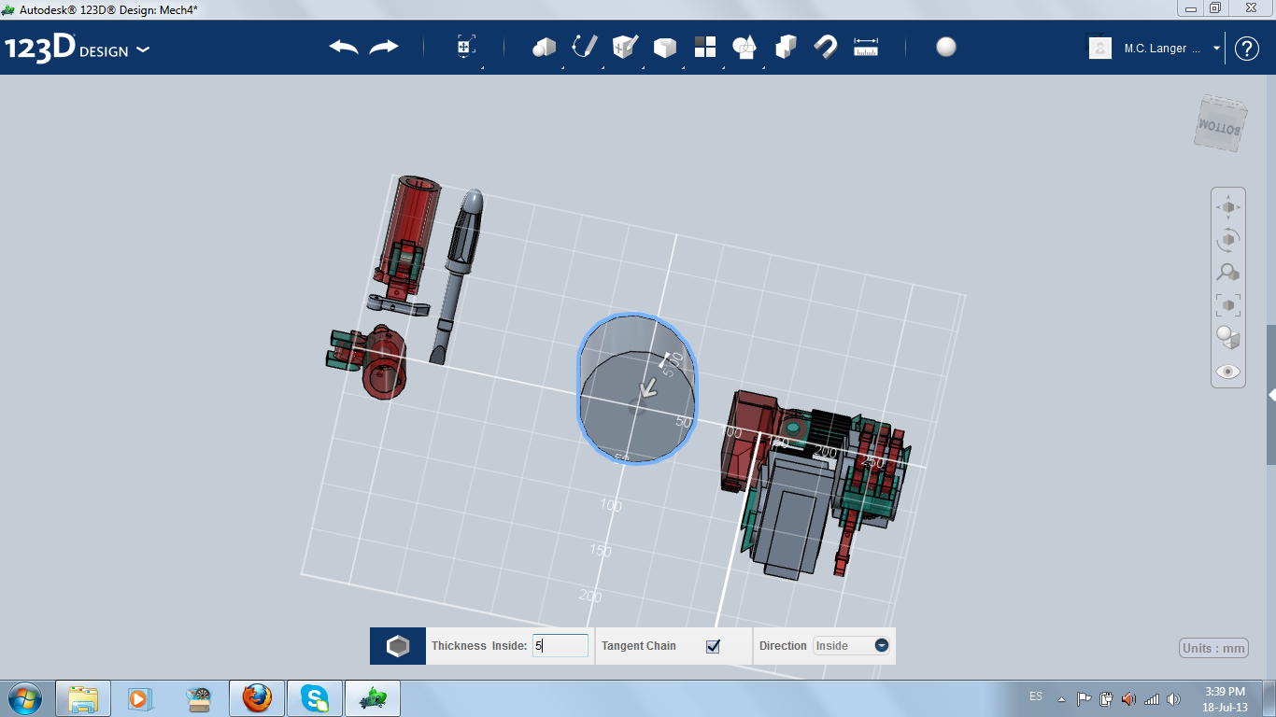
Task: Select the Snap magnet tool
Action: [x=826, y=48]
